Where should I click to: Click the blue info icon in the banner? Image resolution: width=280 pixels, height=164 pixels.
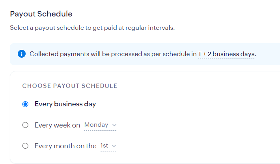22,54
